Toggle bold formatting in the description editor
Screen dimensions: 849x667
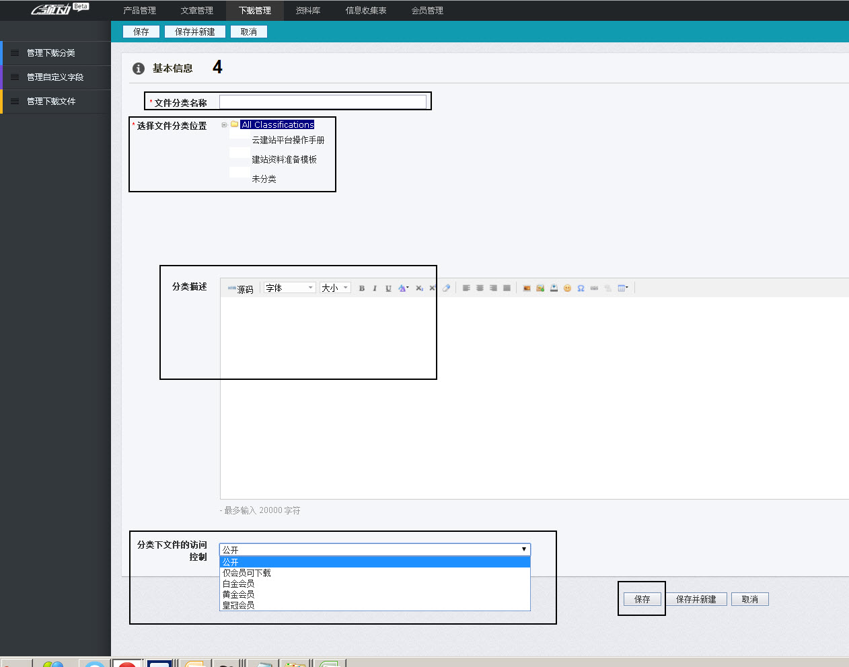(362, 288)
